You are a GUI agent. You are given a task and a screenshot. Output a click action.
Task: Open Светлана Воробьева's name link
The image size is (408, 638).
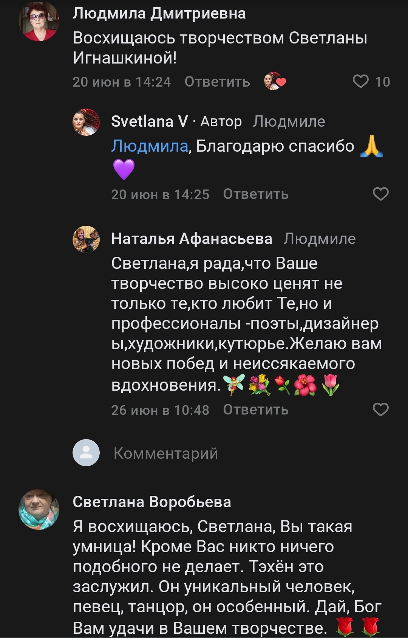pos(152,502)
